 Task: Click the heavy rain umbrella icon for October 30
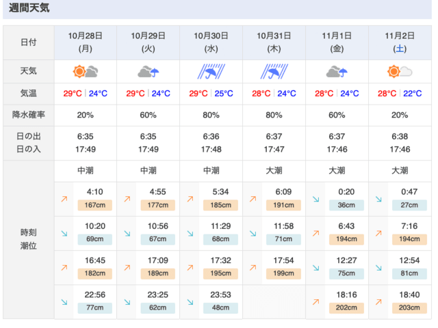pos(211,71)
